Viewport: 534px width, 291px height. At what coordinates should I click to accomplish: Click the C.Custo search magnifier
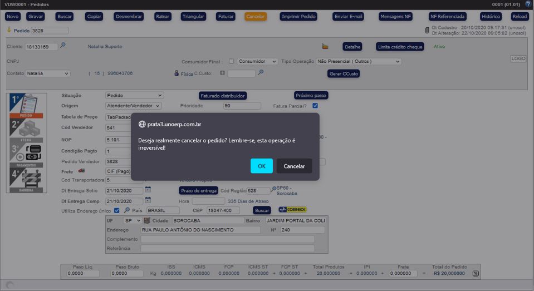(261, 72)
